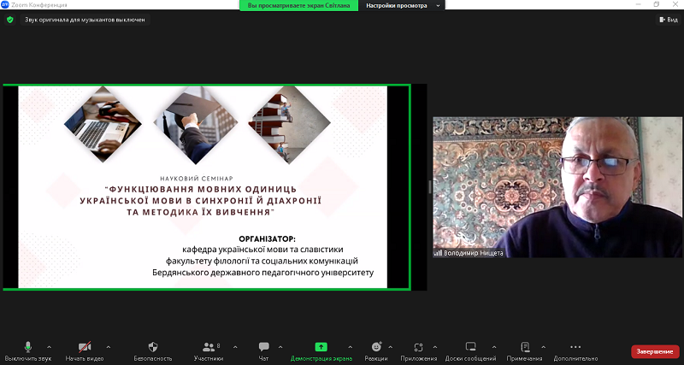Click the encryption shield icon at top left
The image size is (684, 365).
click(x=10, y=19)
